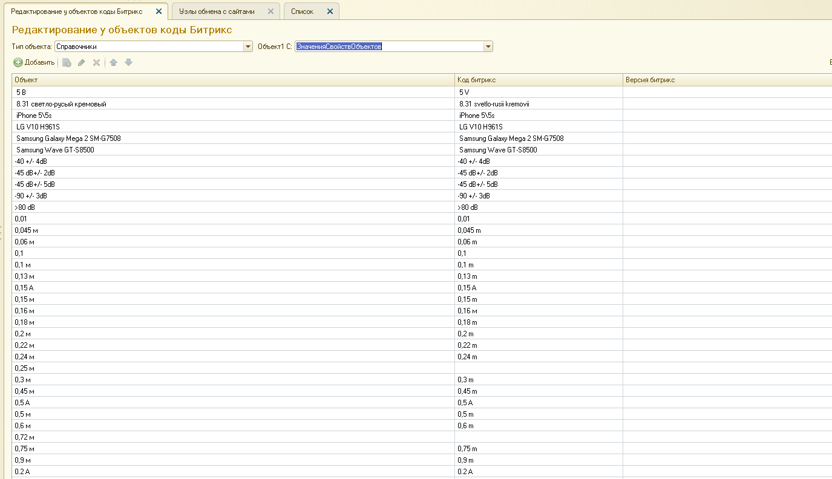Switch to the Список tab
Viewport: 832px width, 479px height.
pos(303,11)
